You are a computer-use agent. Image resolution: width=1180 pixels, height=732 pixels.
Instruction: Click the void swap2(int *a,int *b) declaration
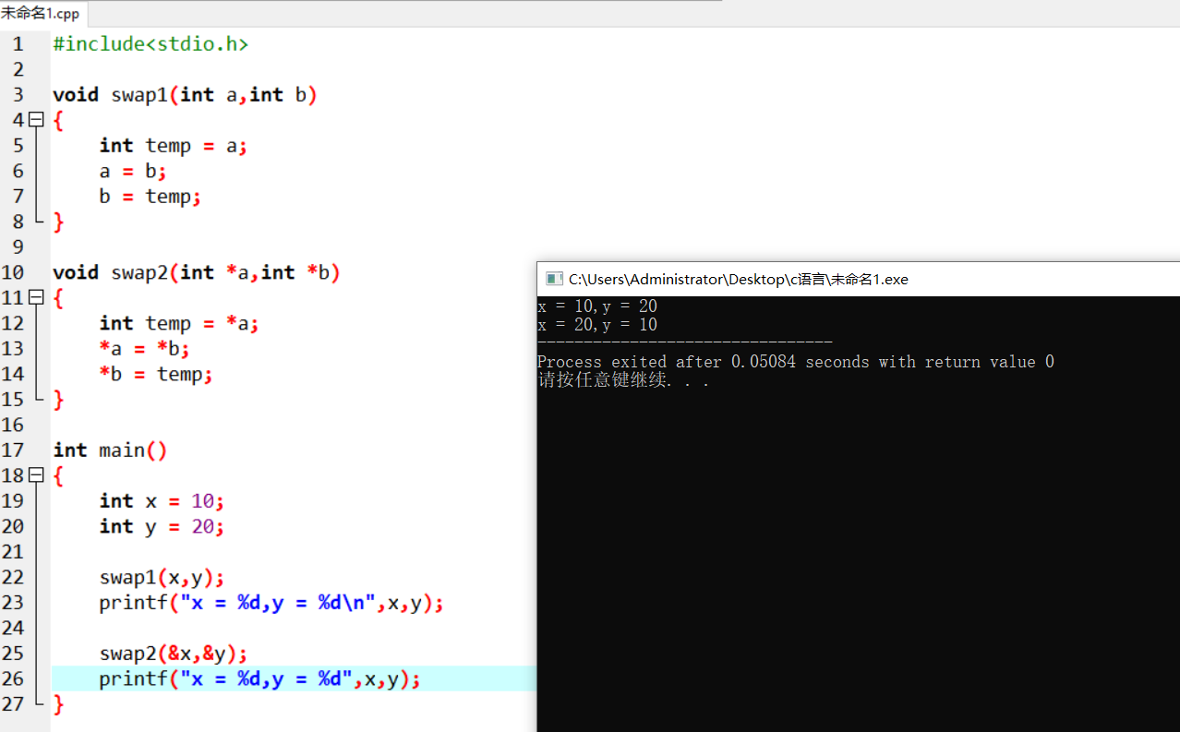click(197, 272)
